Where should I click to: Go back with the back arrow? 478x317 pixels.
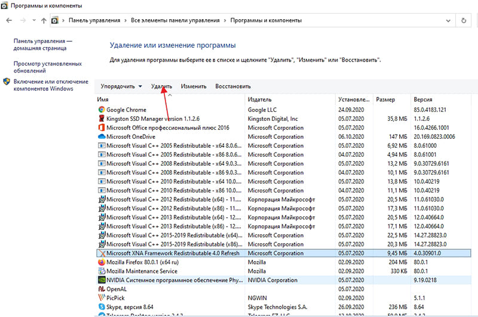pyautogui.click(x=9, y=20)
